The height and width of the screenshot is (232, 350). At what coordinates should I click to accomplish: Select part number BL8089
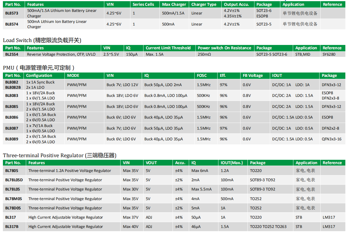pyautogui.click(x=12, y=139)
